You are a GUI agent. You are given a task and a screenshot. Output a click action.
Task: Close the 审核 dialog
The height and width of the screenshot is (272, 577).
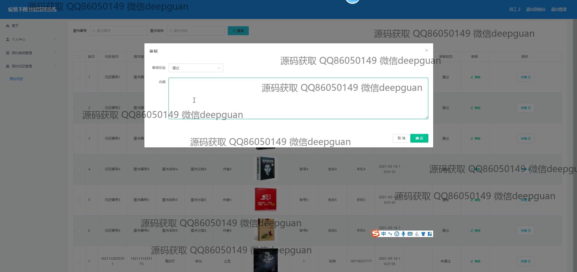pyautogui.click(x=426, y=50)
